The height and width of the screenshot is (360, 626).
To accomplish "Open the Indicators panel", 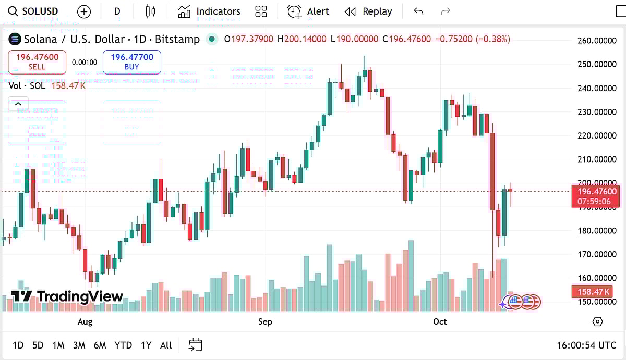I will click(208, 11).
